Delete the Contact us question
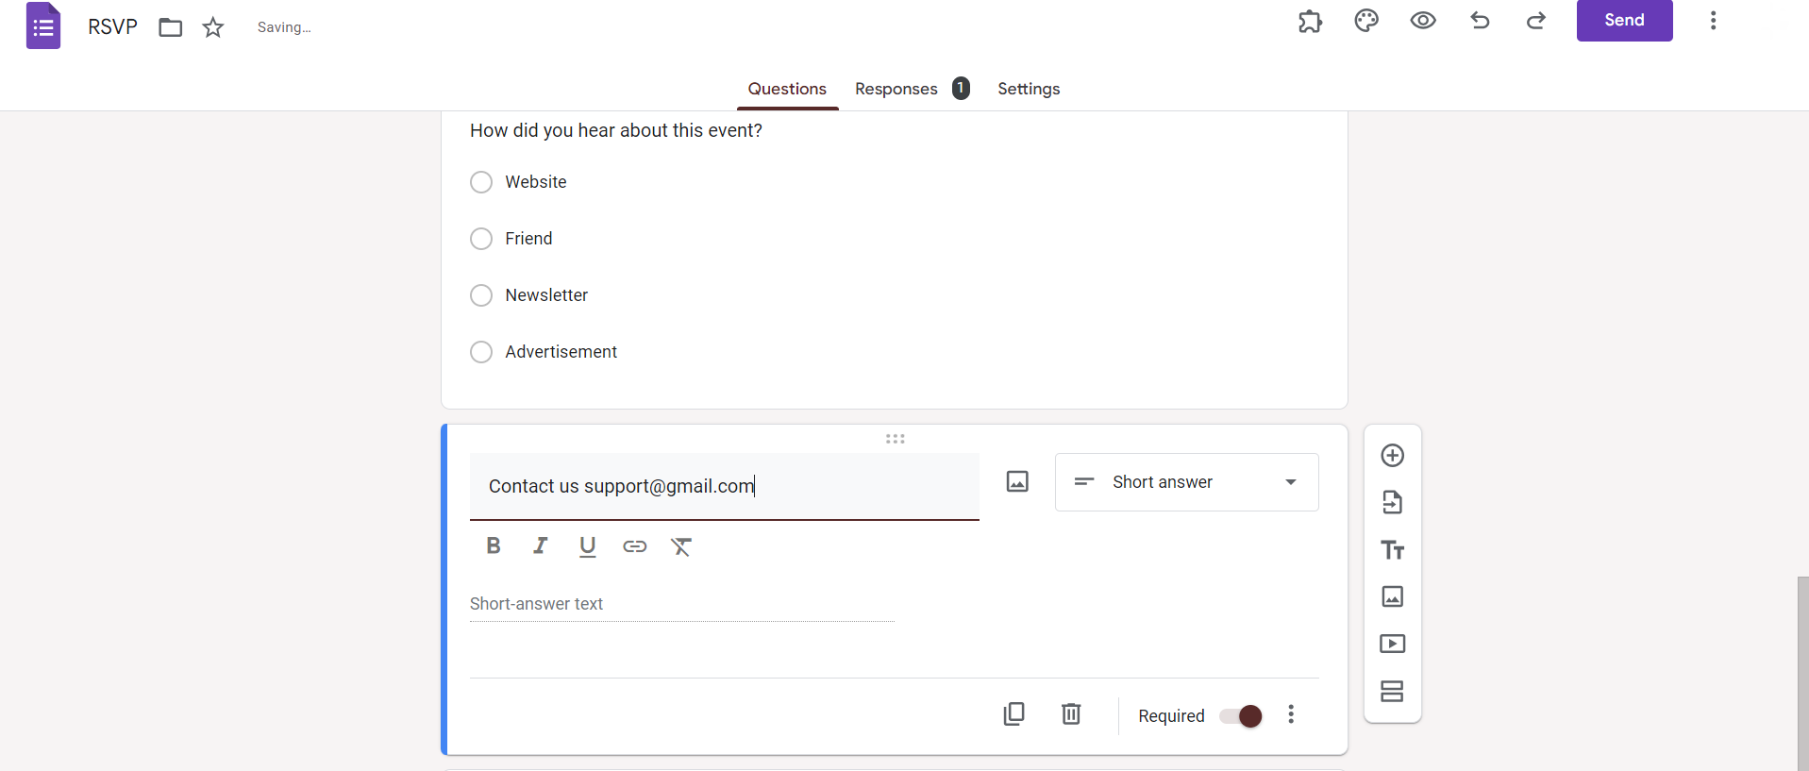This screenshot has height=771, width=1809. tap(1071, 714)
